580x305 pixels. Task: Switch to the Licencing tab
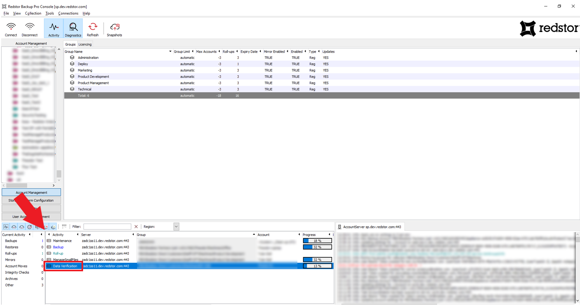[85, 44]
